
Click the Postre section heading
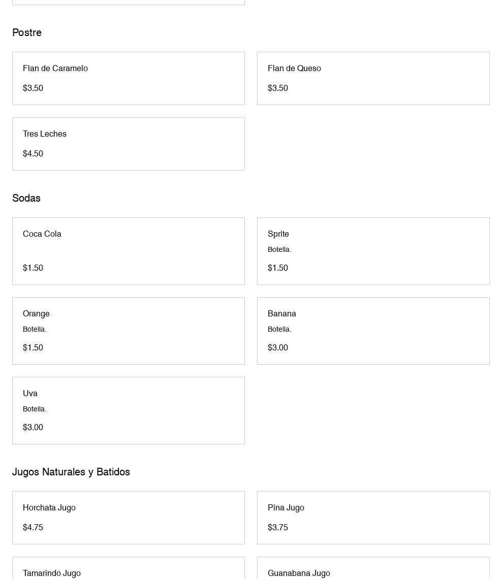pyautogui.click(x=27, y=33)
